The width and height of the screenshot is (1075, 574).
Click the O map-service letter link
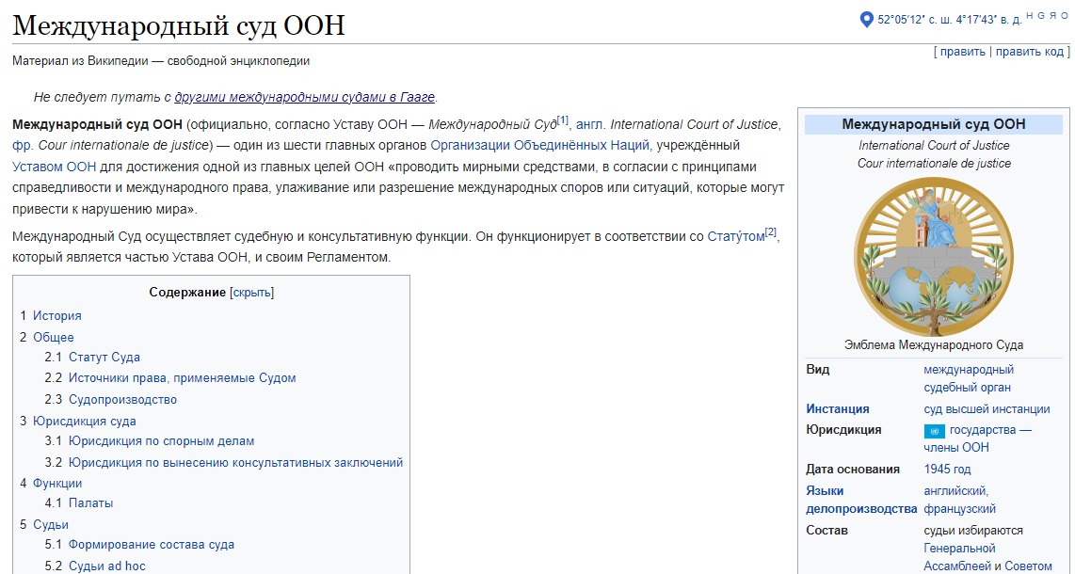1064,16
